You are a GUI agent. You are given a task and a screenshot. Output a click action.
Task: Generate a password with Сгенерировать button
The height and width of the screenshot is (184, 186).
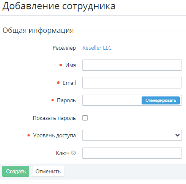coord(161,100)
